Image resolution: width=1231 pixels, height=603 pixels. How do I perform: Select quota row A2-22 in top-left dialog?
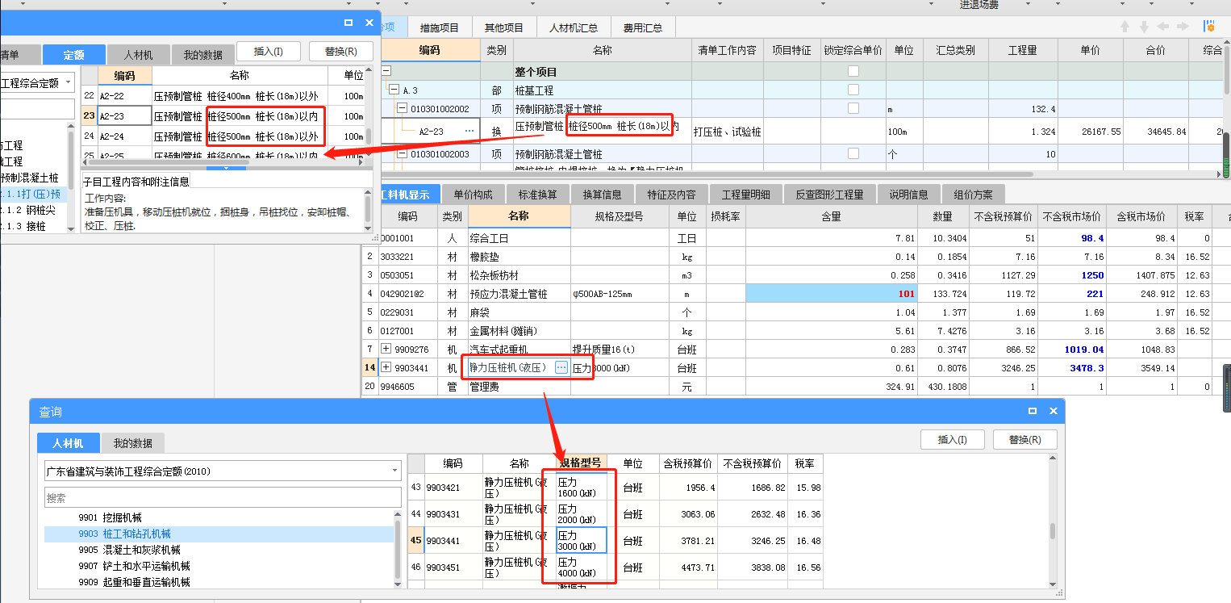click(223, 95)
